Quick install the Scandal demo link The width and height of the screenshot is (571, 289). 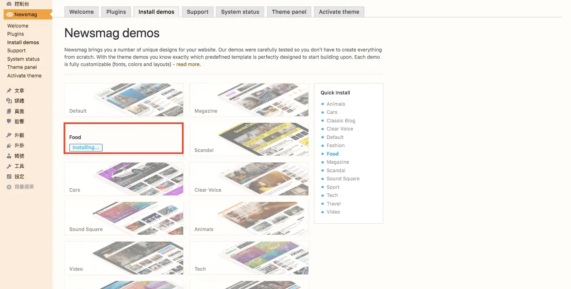pos(336,171)
